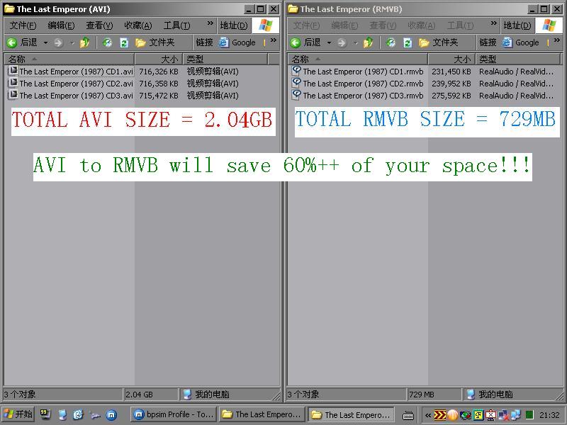The height and width of the screenshot is (425, 567).
Task: Open forward history dropdown in RMVB window
Action: pyautogui.click(x=356, y=43)
